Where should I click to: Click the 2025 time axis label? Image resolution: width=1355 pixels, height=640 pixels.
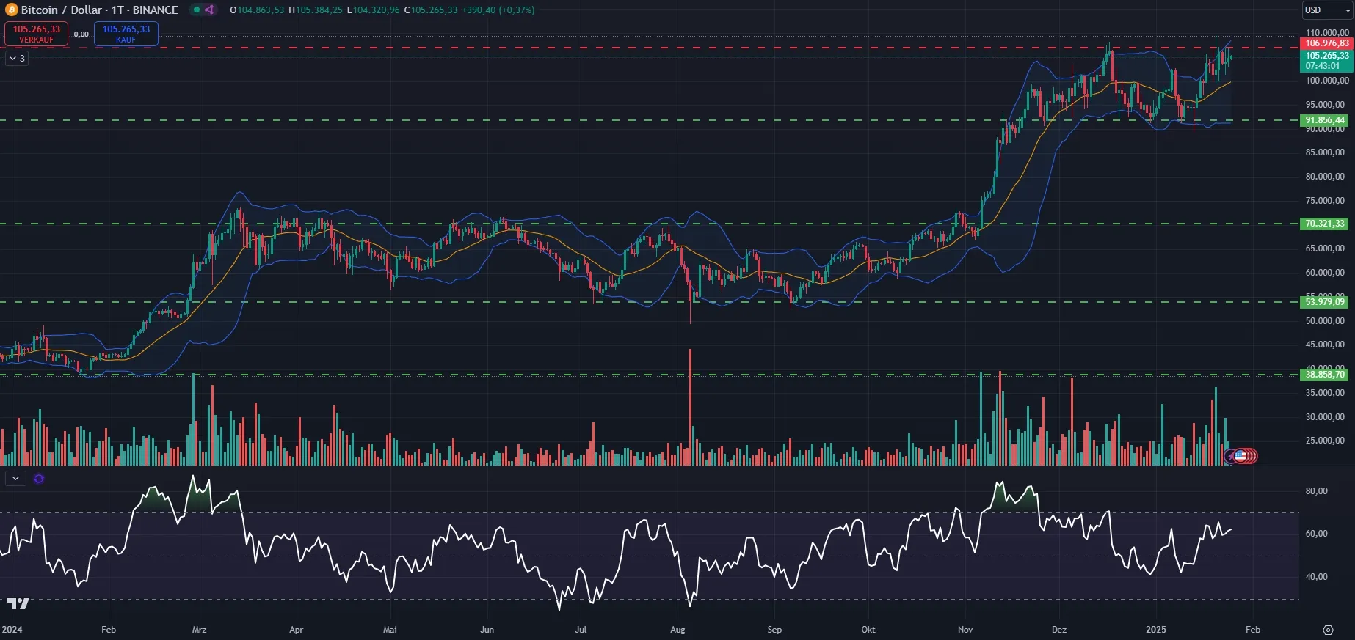(1156, 629)
